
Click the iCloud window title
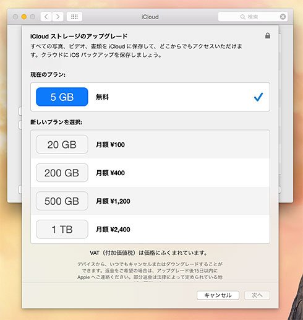[x=150, y=17]
